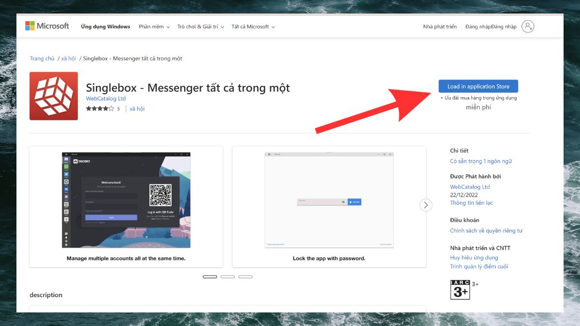Screen dimensions: 580x326
Task: Switch to second carousel page indicator
Action: click(228, 277)
